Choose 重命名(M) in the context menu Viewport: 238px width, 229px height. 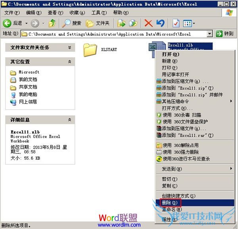point(195,210)
